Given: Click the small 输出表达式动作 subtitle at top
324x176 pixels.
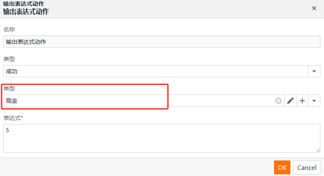Looking at the screenshot, I should tap(24, 4).
